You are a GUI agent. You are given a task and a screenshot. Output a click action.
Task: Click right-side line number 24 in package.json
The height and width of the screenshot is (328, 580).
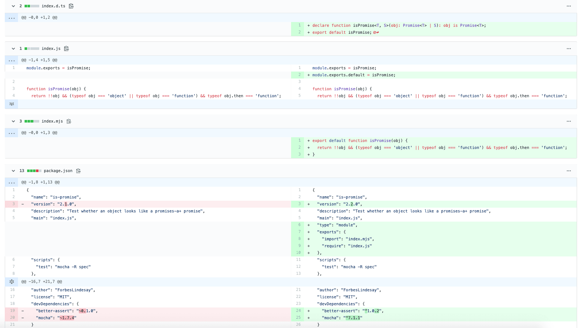click(x=298, y=311)
